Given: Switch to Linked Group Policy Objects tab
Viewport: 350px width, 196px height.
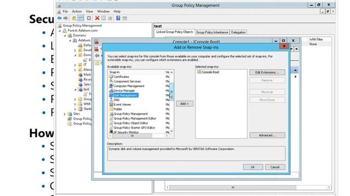Looking at the screenshot, I should click(174, 32).
